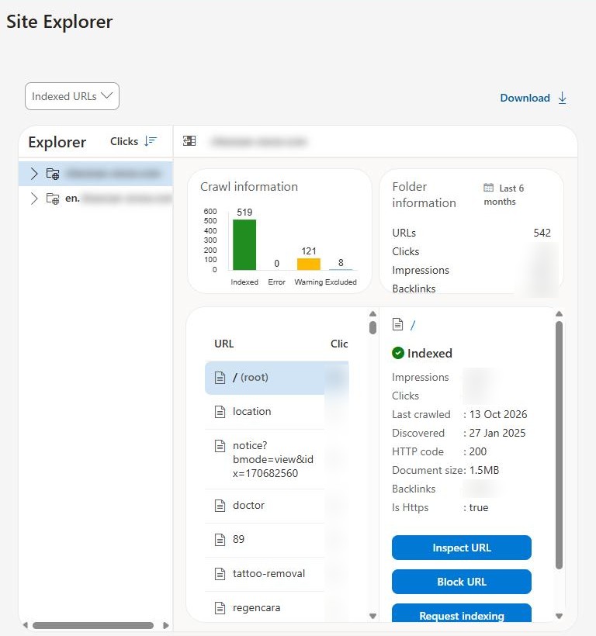The height and width of the screenshot is (636, 596).
Task: Click the page icon next to doctor
Action: (220, 506)
